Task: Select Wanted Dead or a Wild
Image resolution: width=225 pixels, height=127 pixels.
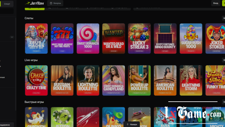Action: pyautogui.click(x=113, y=38)
